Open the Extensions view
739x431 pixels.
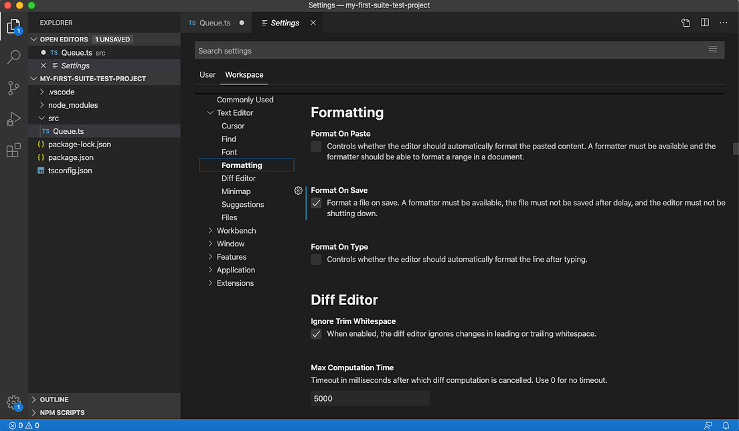tap(13, 150)
